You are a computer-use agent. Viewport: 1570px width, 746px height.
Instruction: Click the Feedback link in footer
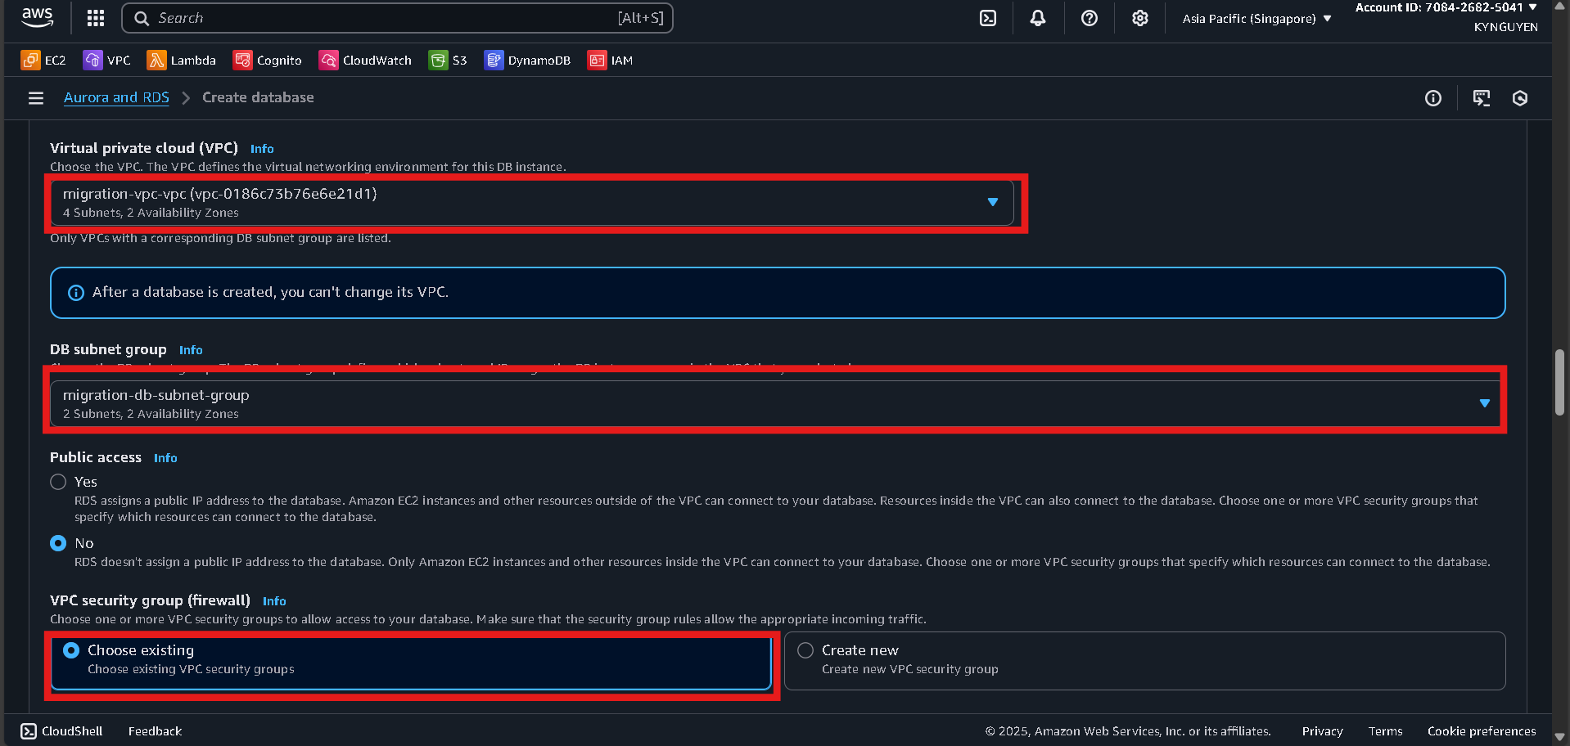(155, 731)
